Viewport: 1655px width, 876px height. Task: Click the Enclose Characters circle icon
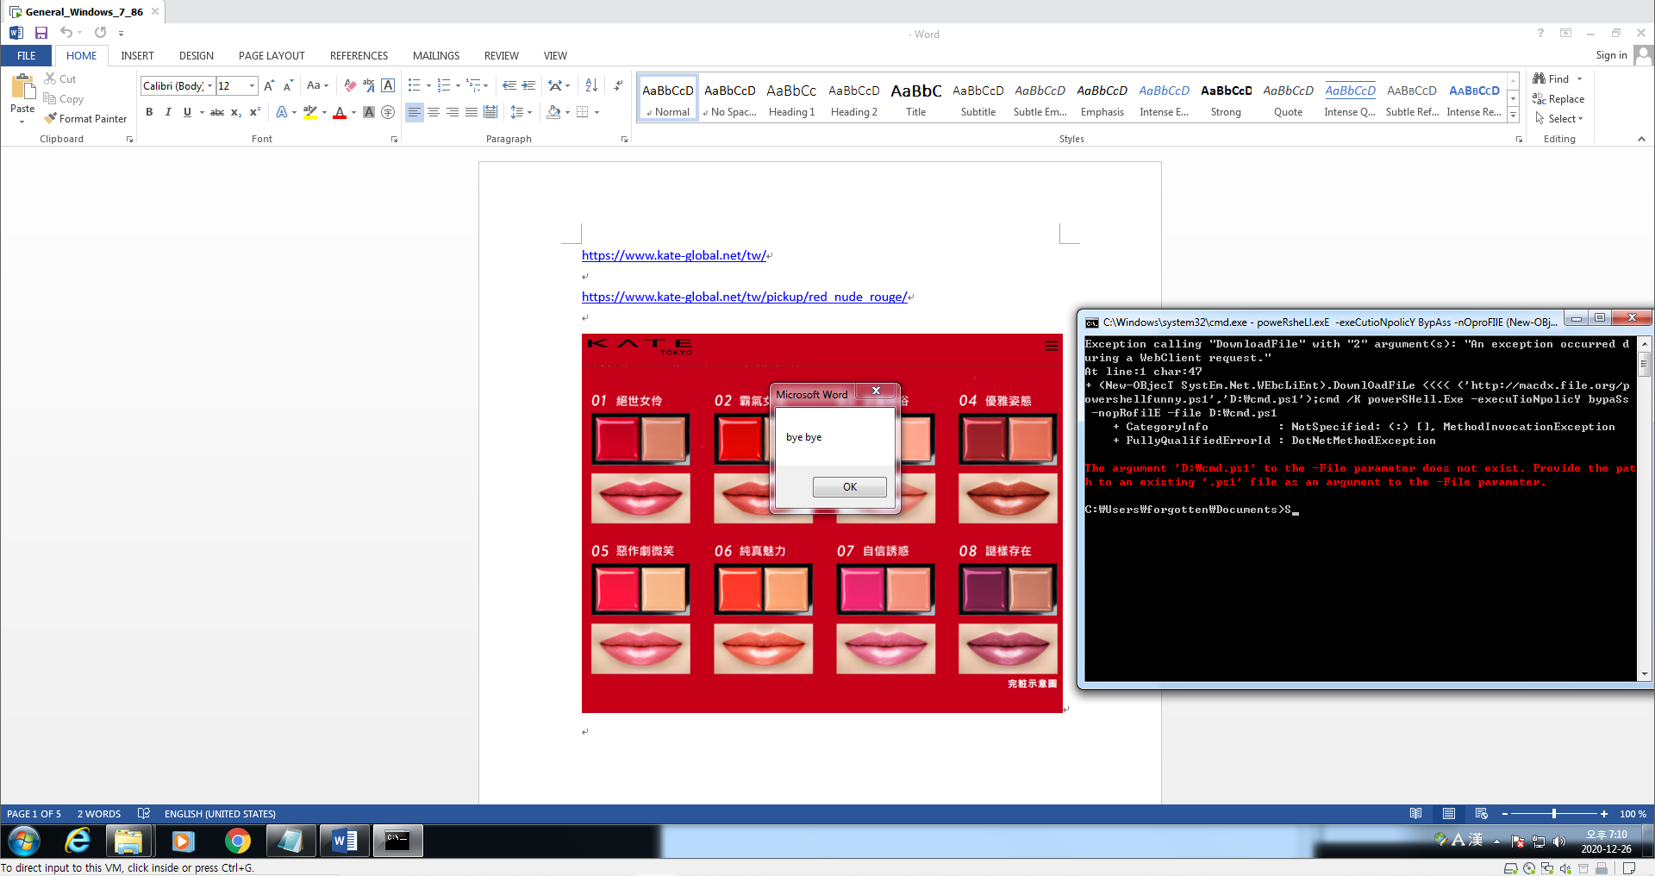coord(388,112)
